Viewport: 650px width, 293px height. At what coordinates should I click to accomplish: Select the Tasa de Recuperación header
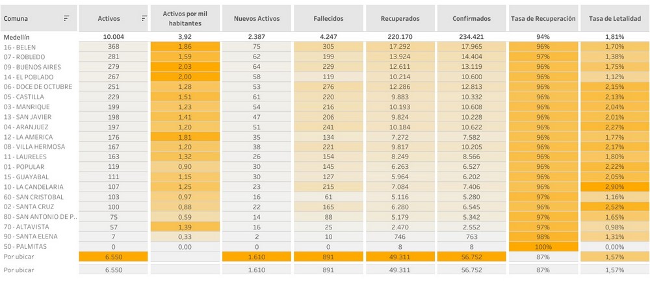click(x=543, y=19)
